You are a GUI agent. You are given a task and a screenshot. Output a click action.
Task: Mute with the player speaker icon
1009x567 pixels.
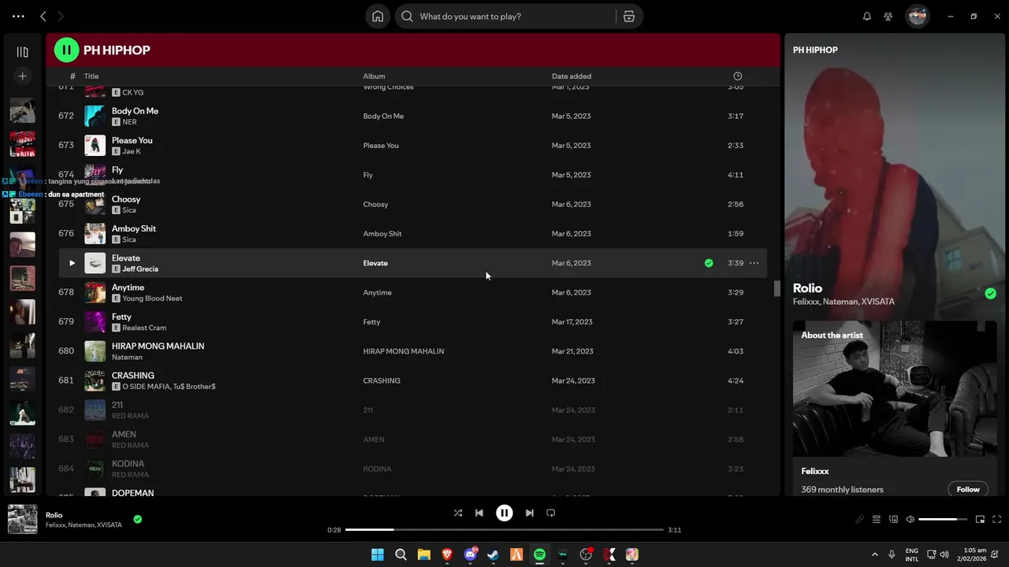(910, 519)
